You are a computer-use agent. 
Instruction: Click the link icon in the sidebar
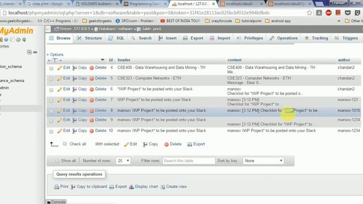click(35, 52)
